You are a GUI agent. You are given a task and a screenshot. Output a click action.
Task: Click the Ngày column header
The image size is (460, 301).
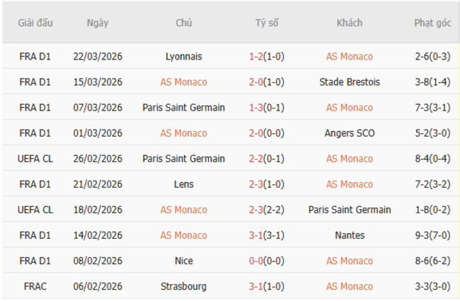coord(98,23)
